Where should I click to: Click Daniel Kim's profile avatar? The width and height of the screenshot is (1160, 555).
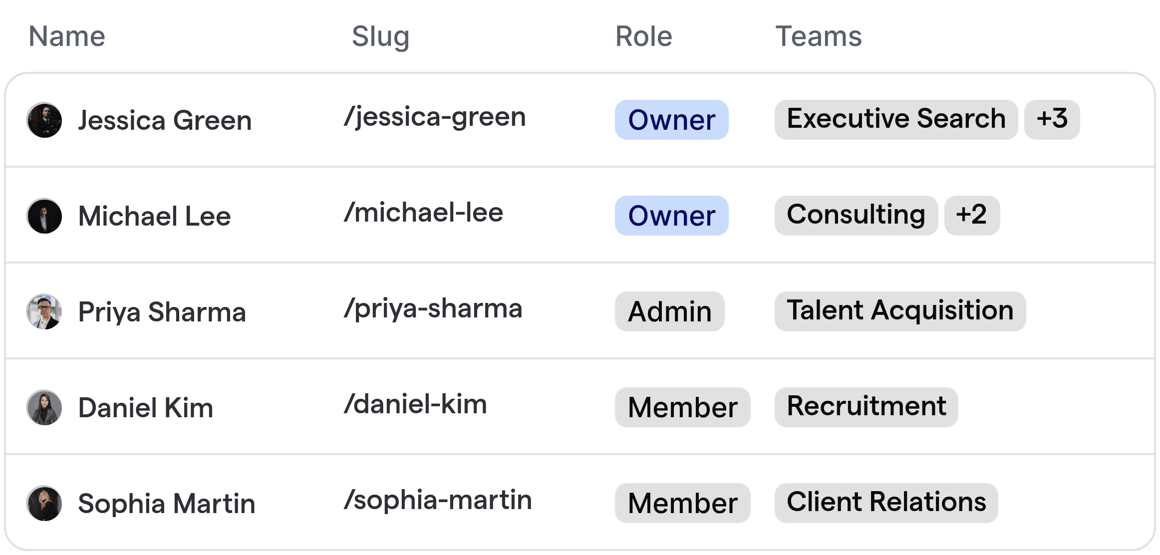point(44,407)
